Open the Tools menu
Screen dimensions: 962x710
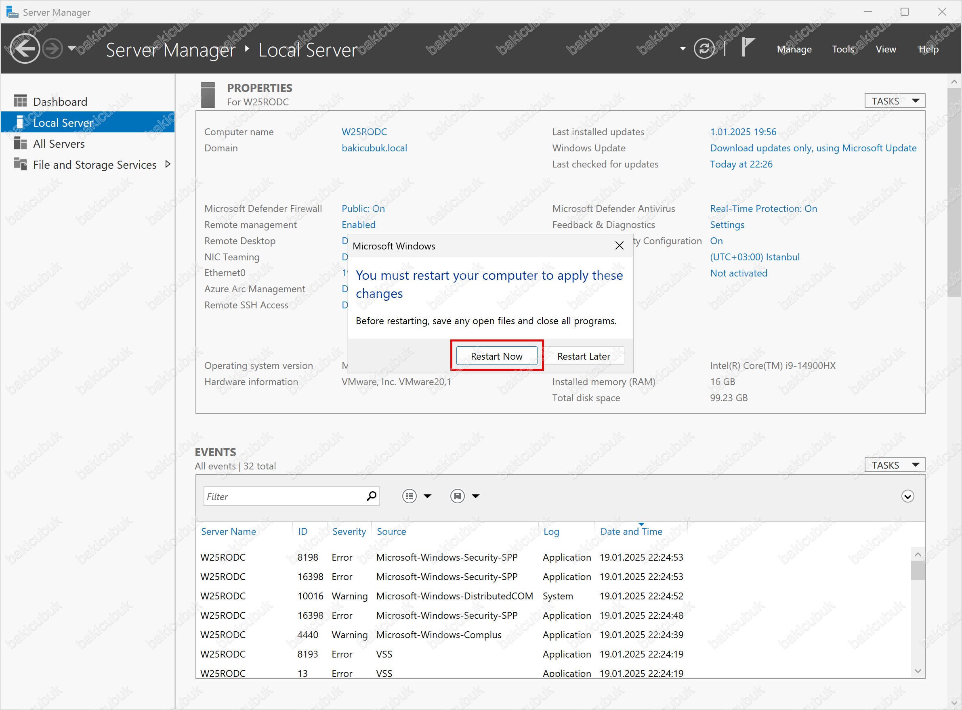pyautogui.click(x=843, y=49)
